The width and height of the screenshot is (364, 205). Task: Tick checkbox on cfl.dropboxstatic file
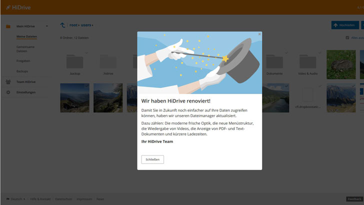coord(319,86)
